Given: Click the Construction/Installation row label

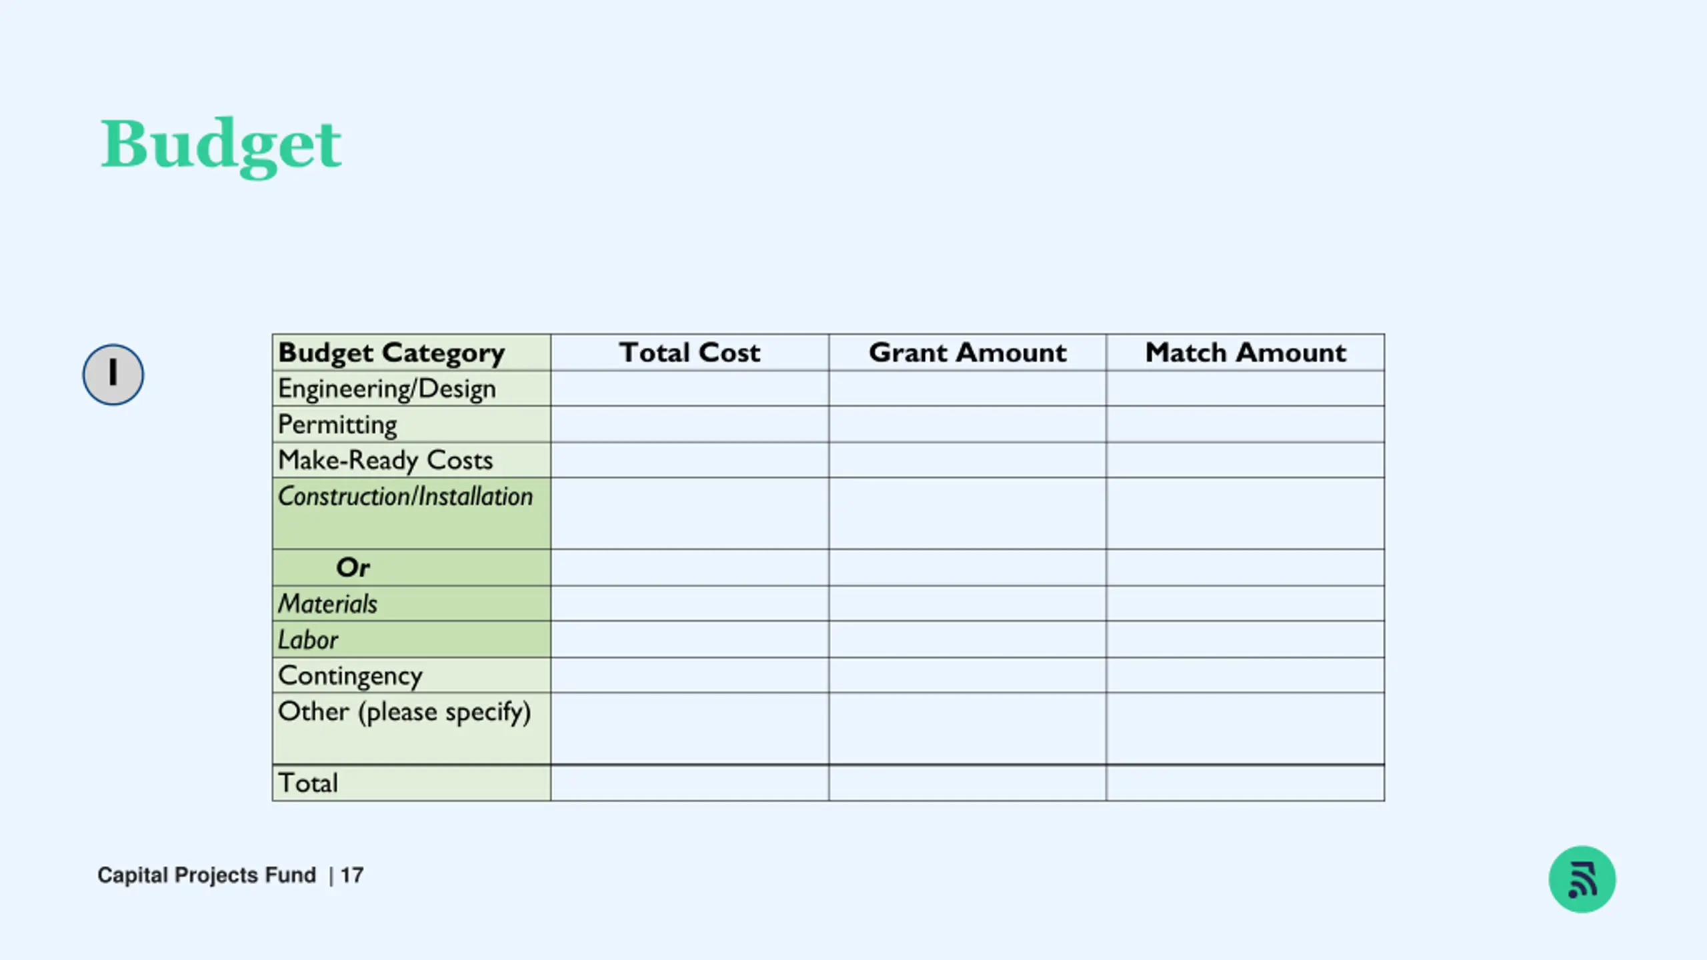Looking at the screenshot, I should tap(405, 497).
